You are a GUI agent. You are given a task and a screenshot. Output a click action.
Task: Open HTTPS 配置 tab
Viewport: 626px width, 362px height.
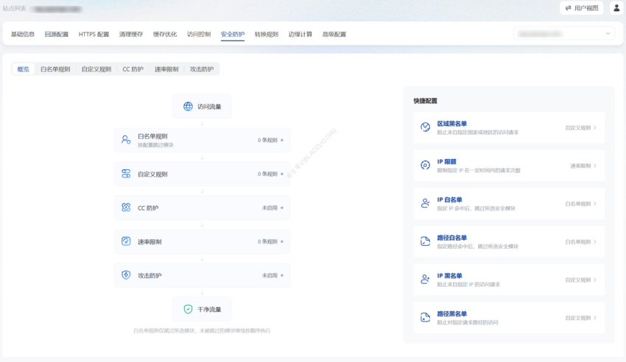click(x=94, y=35)
